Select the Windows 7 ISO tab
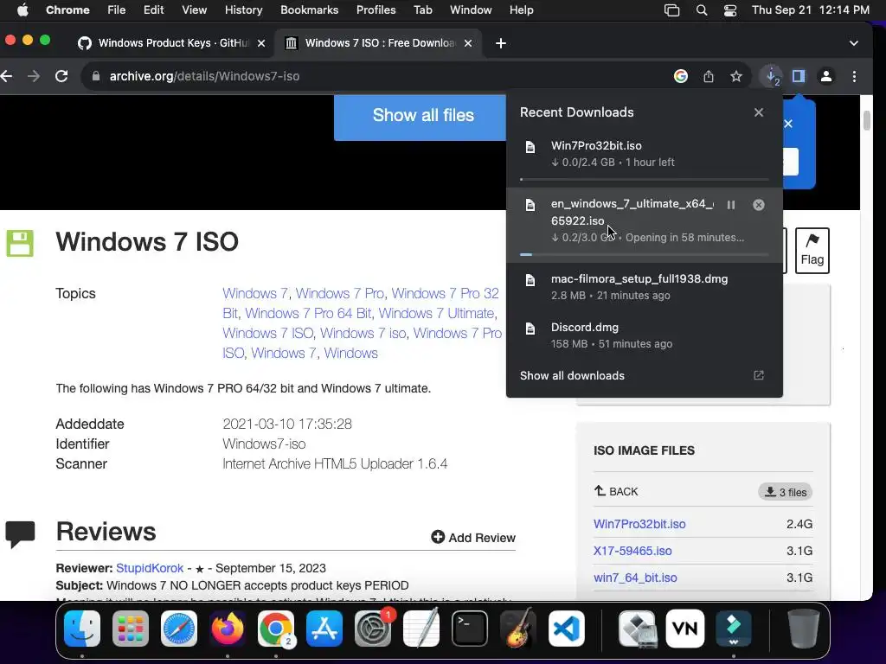This screenshot has width=886, height=664. (377, 43)
